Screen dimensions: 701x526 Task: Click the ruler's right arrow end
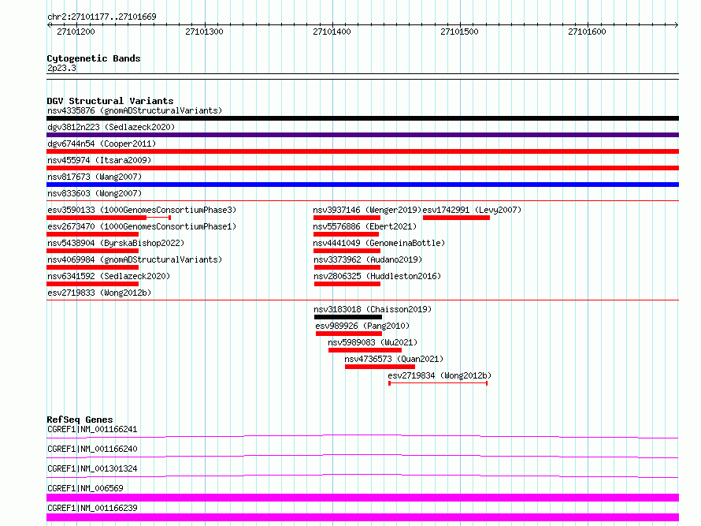[x=677, y=24]
